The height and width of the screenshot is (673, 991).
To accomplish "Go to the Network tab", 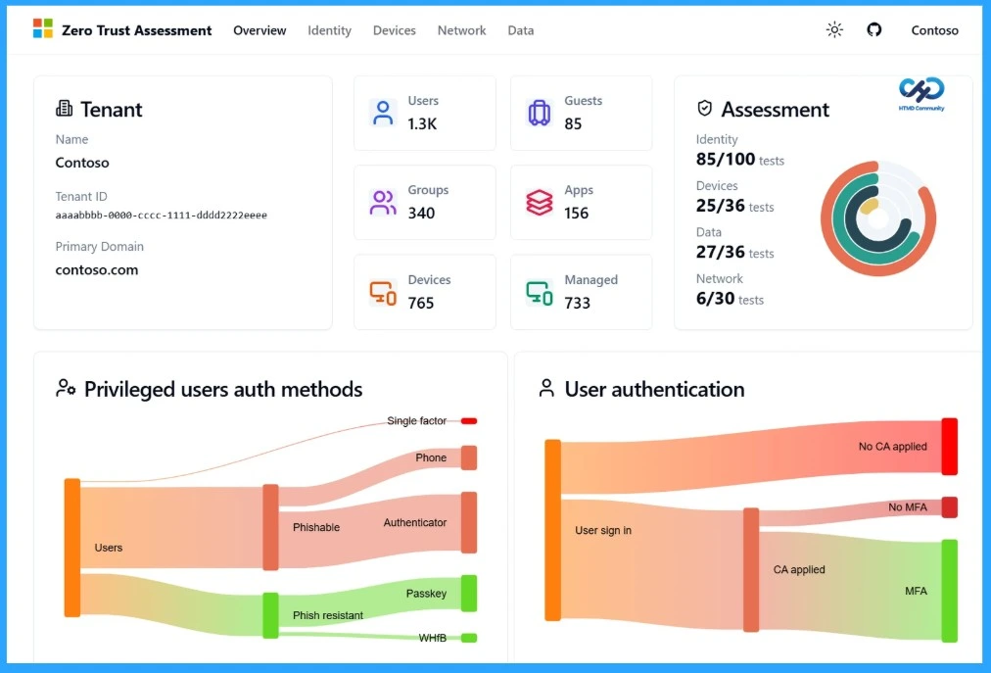I will (461, 30).
